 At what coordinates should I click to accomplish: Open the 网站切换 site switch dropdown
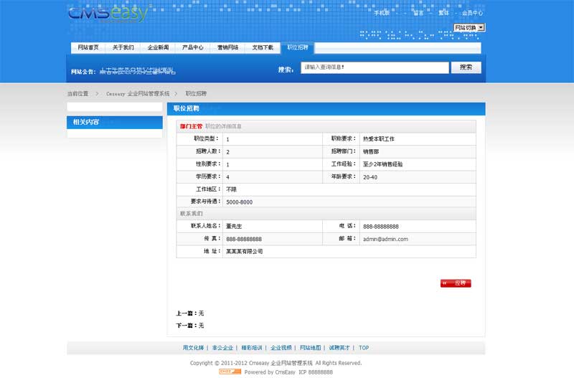469,27
